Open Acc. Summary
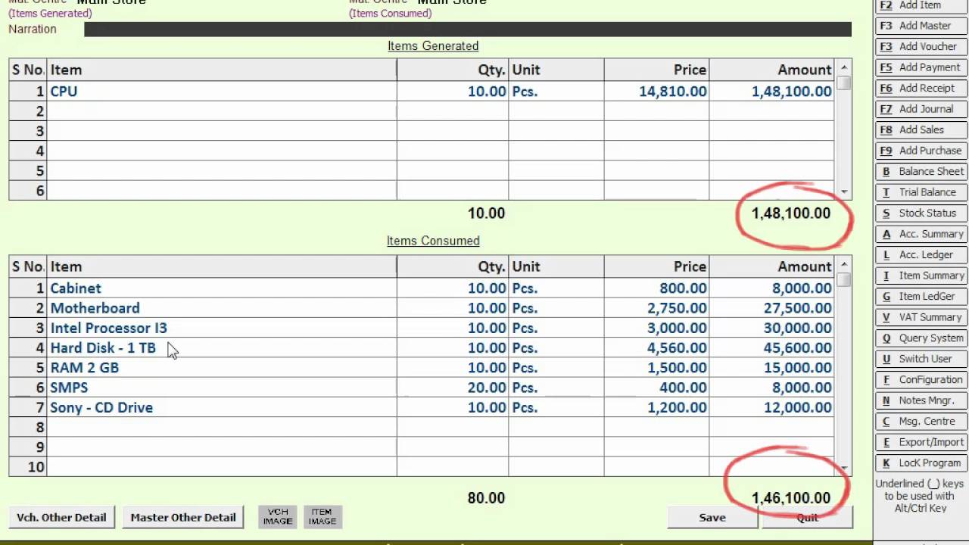 [x=921, y=234]
